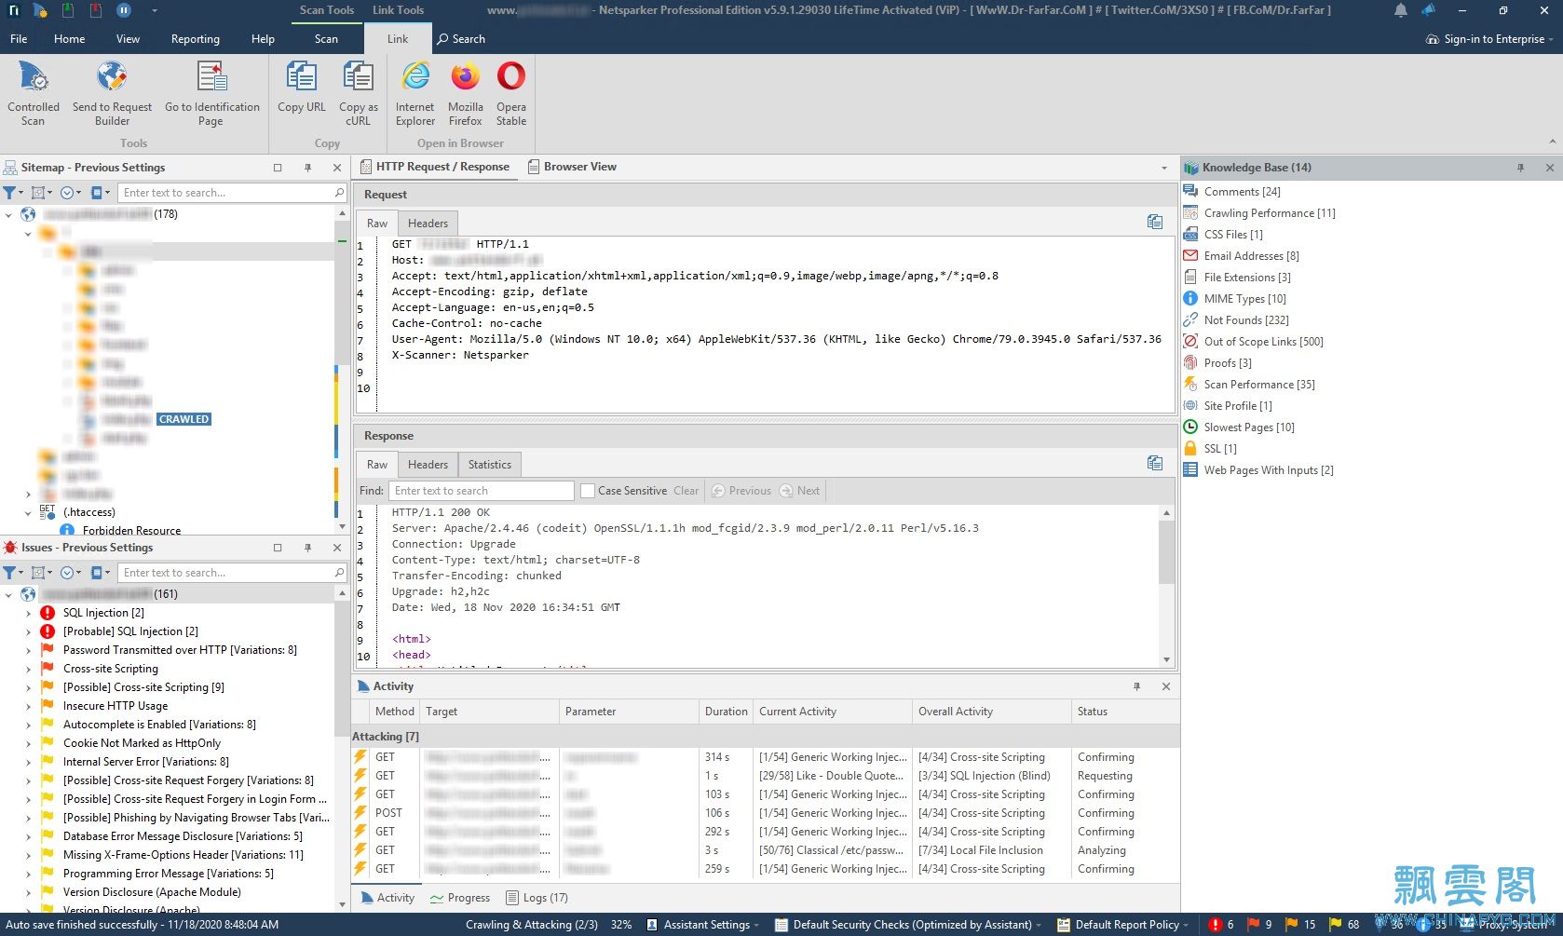
Task: Open the File menu
Action: tap(19, 39)
